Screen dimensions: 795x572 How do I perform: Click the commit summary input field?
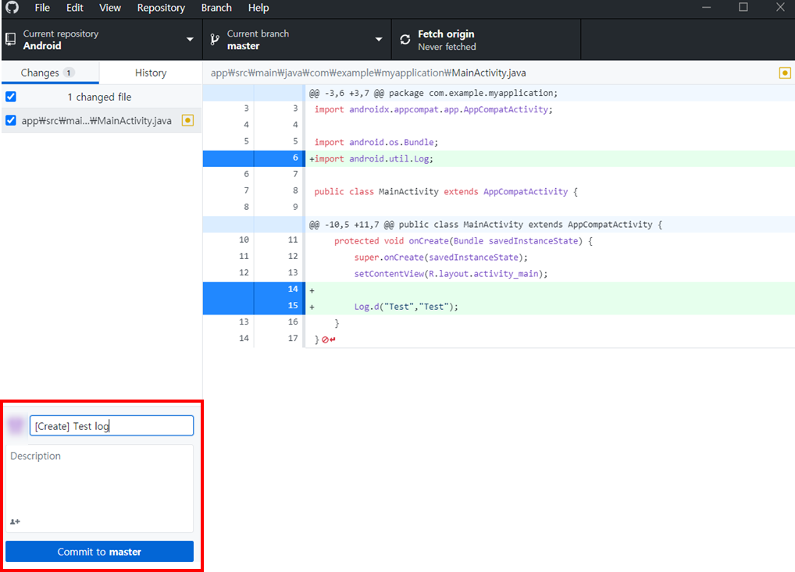click(x=112, y=425)
